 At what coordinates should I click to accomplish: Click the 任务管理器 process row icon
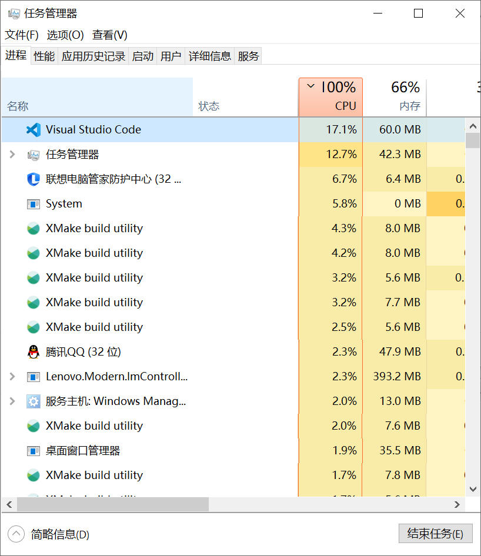[x=34, y=155]
